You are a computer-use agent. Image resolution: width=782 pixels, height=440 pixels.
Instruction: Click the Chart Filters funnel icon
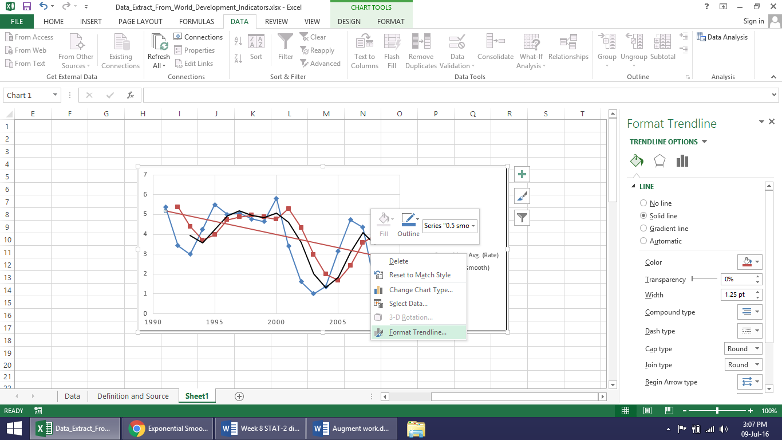pyautogui.click(x=522, y=217)
